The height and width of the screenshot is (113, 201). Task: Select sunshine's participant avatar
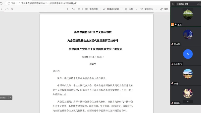188,54
